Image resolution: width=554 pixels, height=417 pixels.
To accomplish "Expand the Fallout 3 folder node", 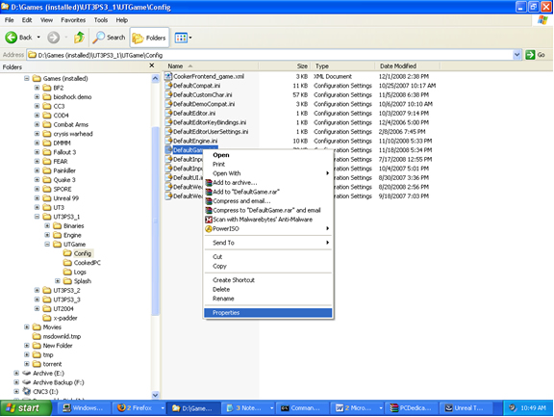I will 37,152.
